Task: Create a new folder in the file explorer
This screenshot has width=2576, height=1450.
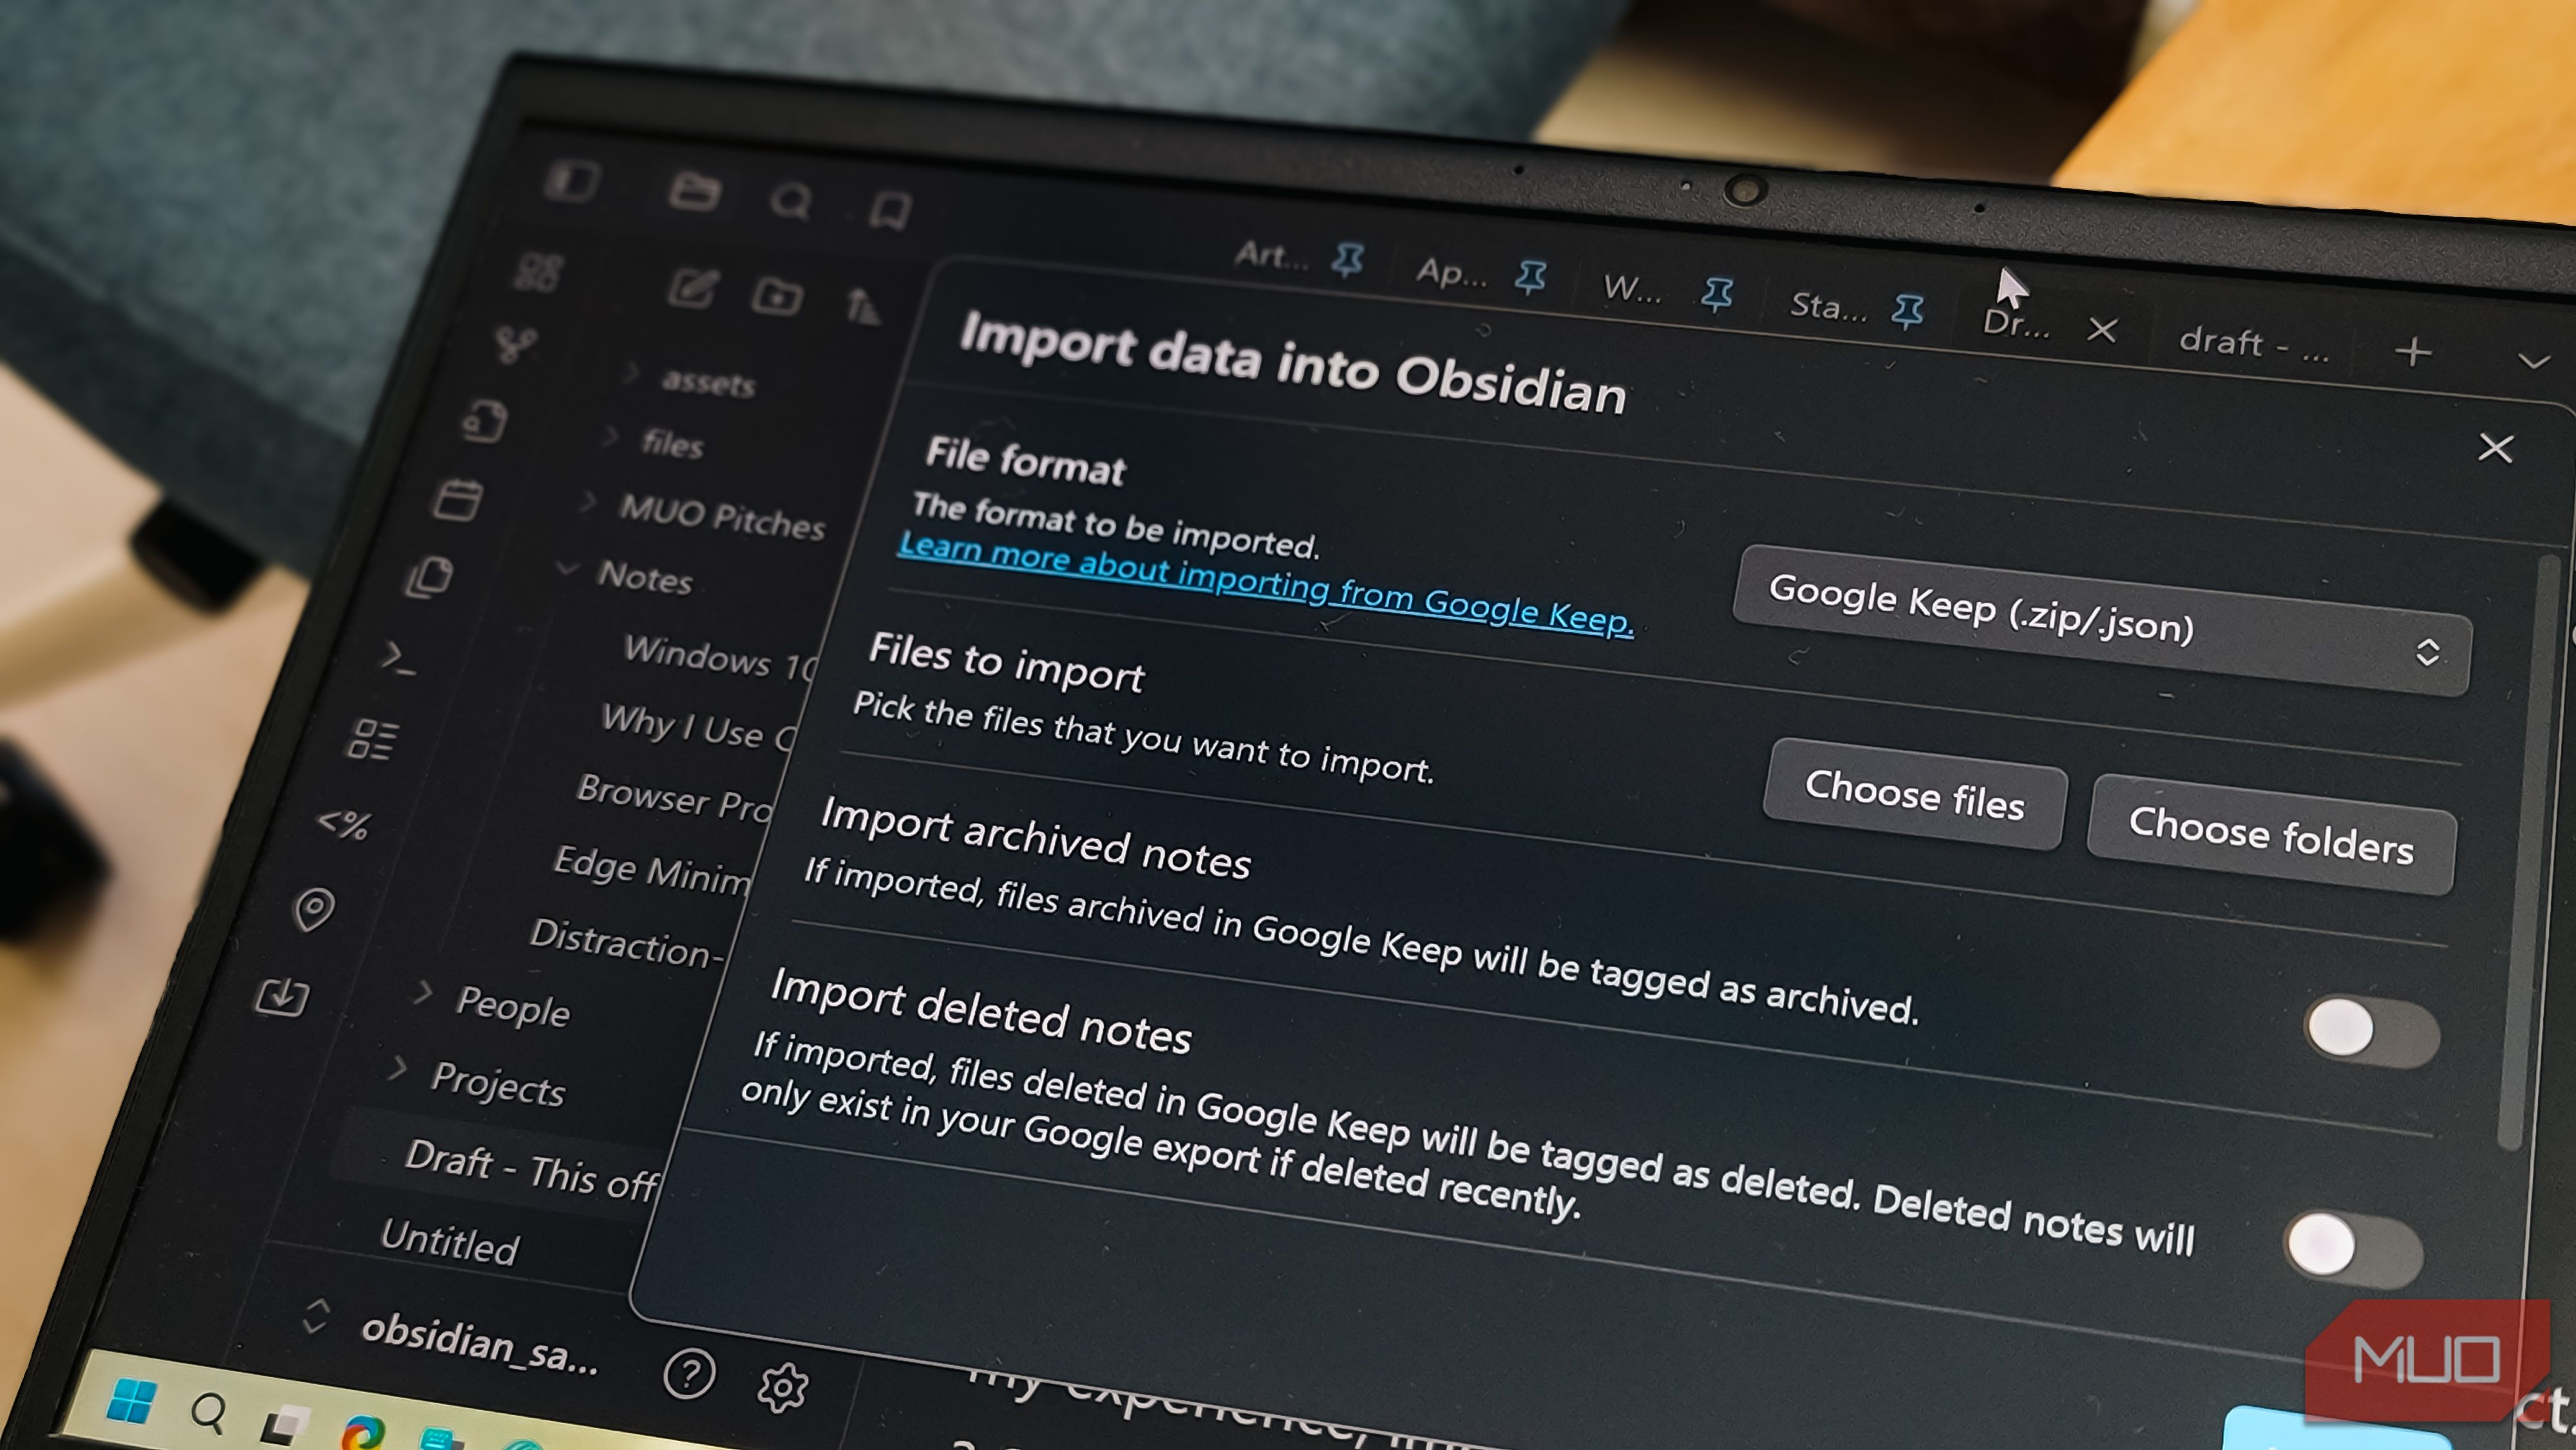Action: 779,296
